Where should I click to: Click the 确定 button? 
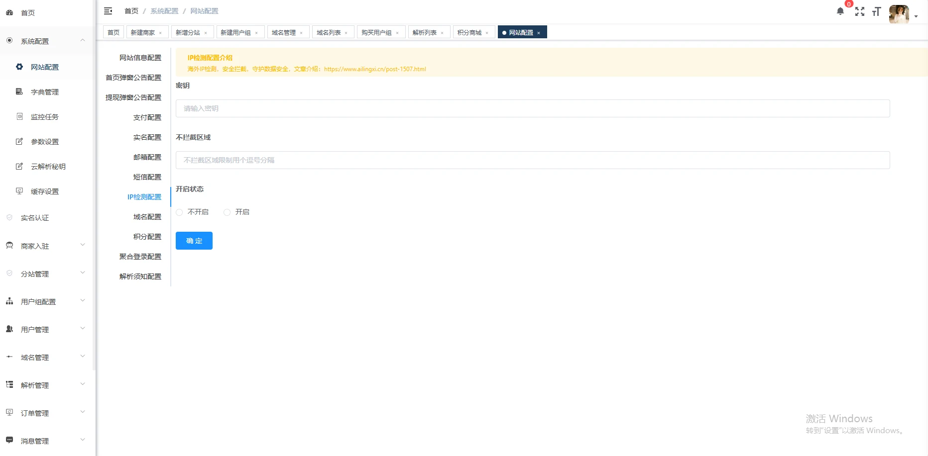click(x=194, y=241)
